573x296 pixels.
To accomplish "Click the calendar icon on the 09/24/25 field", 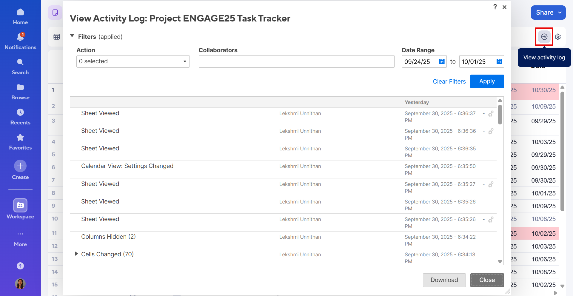I will pyautogui.click(x=442, y=61).
